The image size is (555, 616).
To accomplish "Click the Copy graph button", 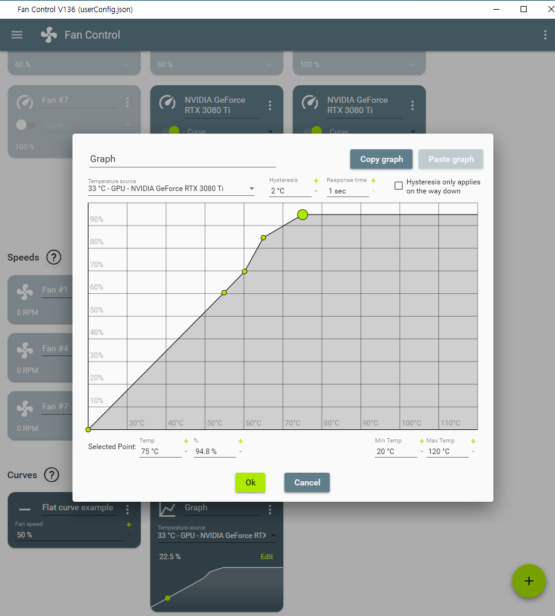I will tap(381, 159).
